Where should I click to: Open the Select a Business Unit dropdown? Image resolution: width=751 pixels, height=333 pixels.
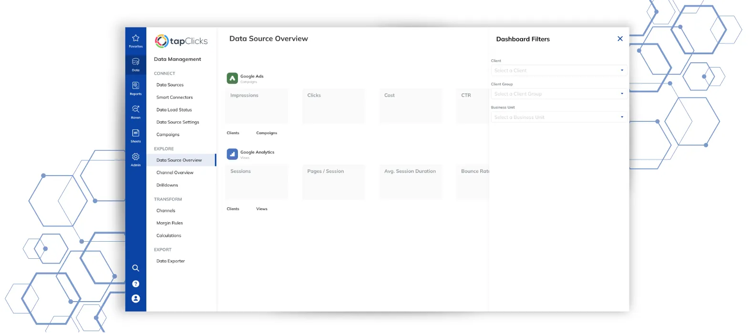(x=558, y=117)
